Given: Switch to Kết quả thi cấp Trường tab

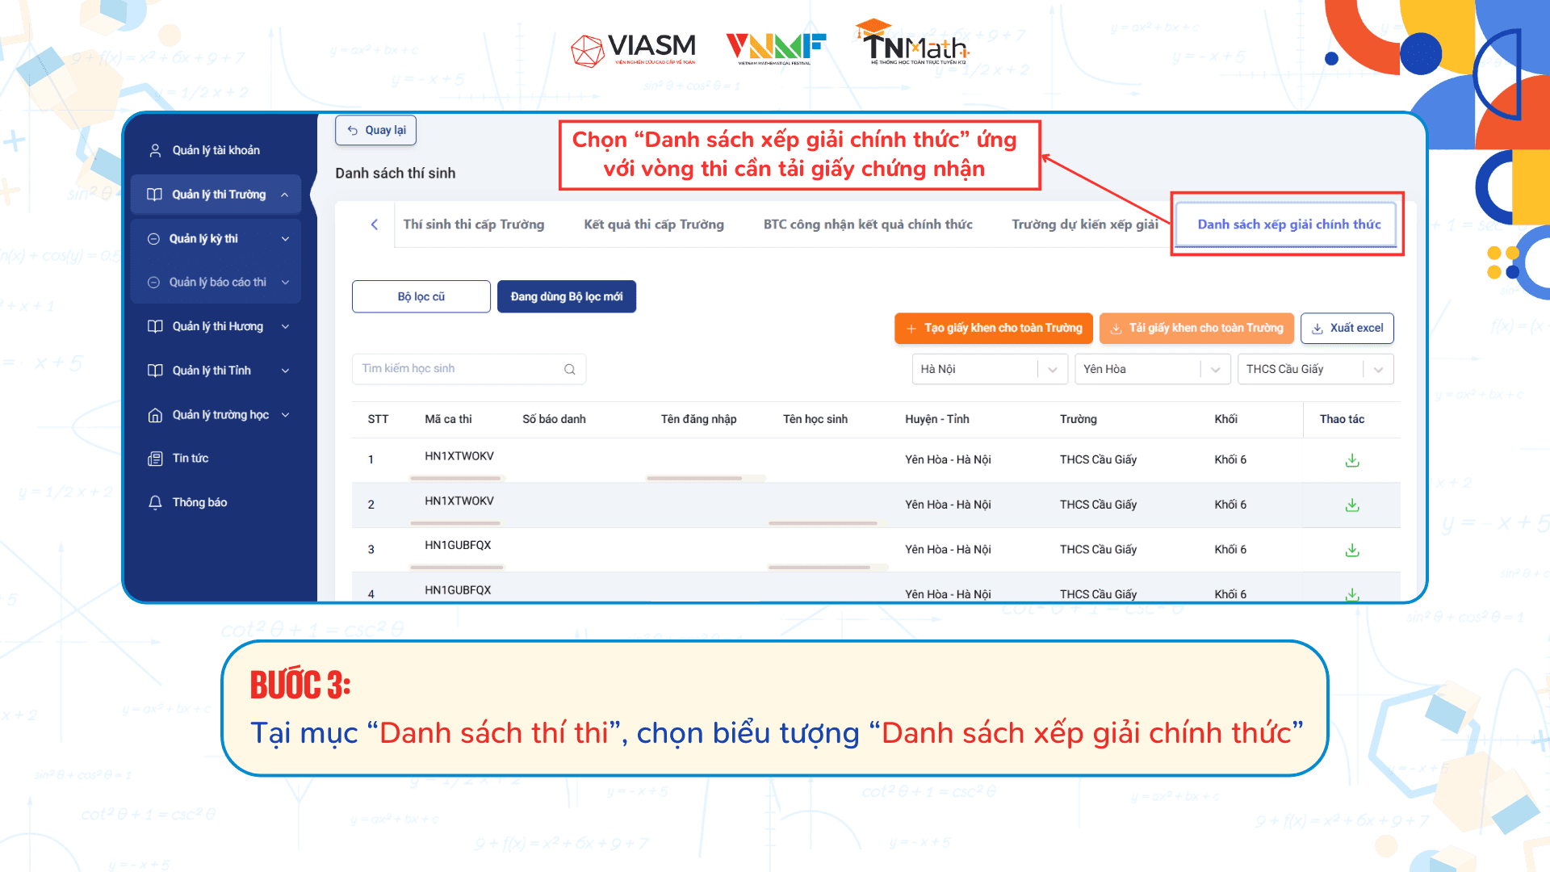Looking at the screenshot, I should [653, 224].
